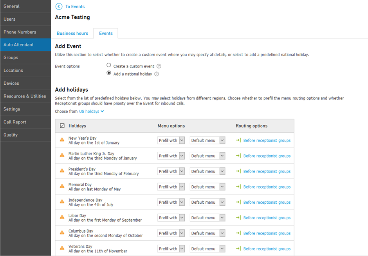Click help icon next to Create a custom event
This screenshot has height=256, width=368.
159,66
